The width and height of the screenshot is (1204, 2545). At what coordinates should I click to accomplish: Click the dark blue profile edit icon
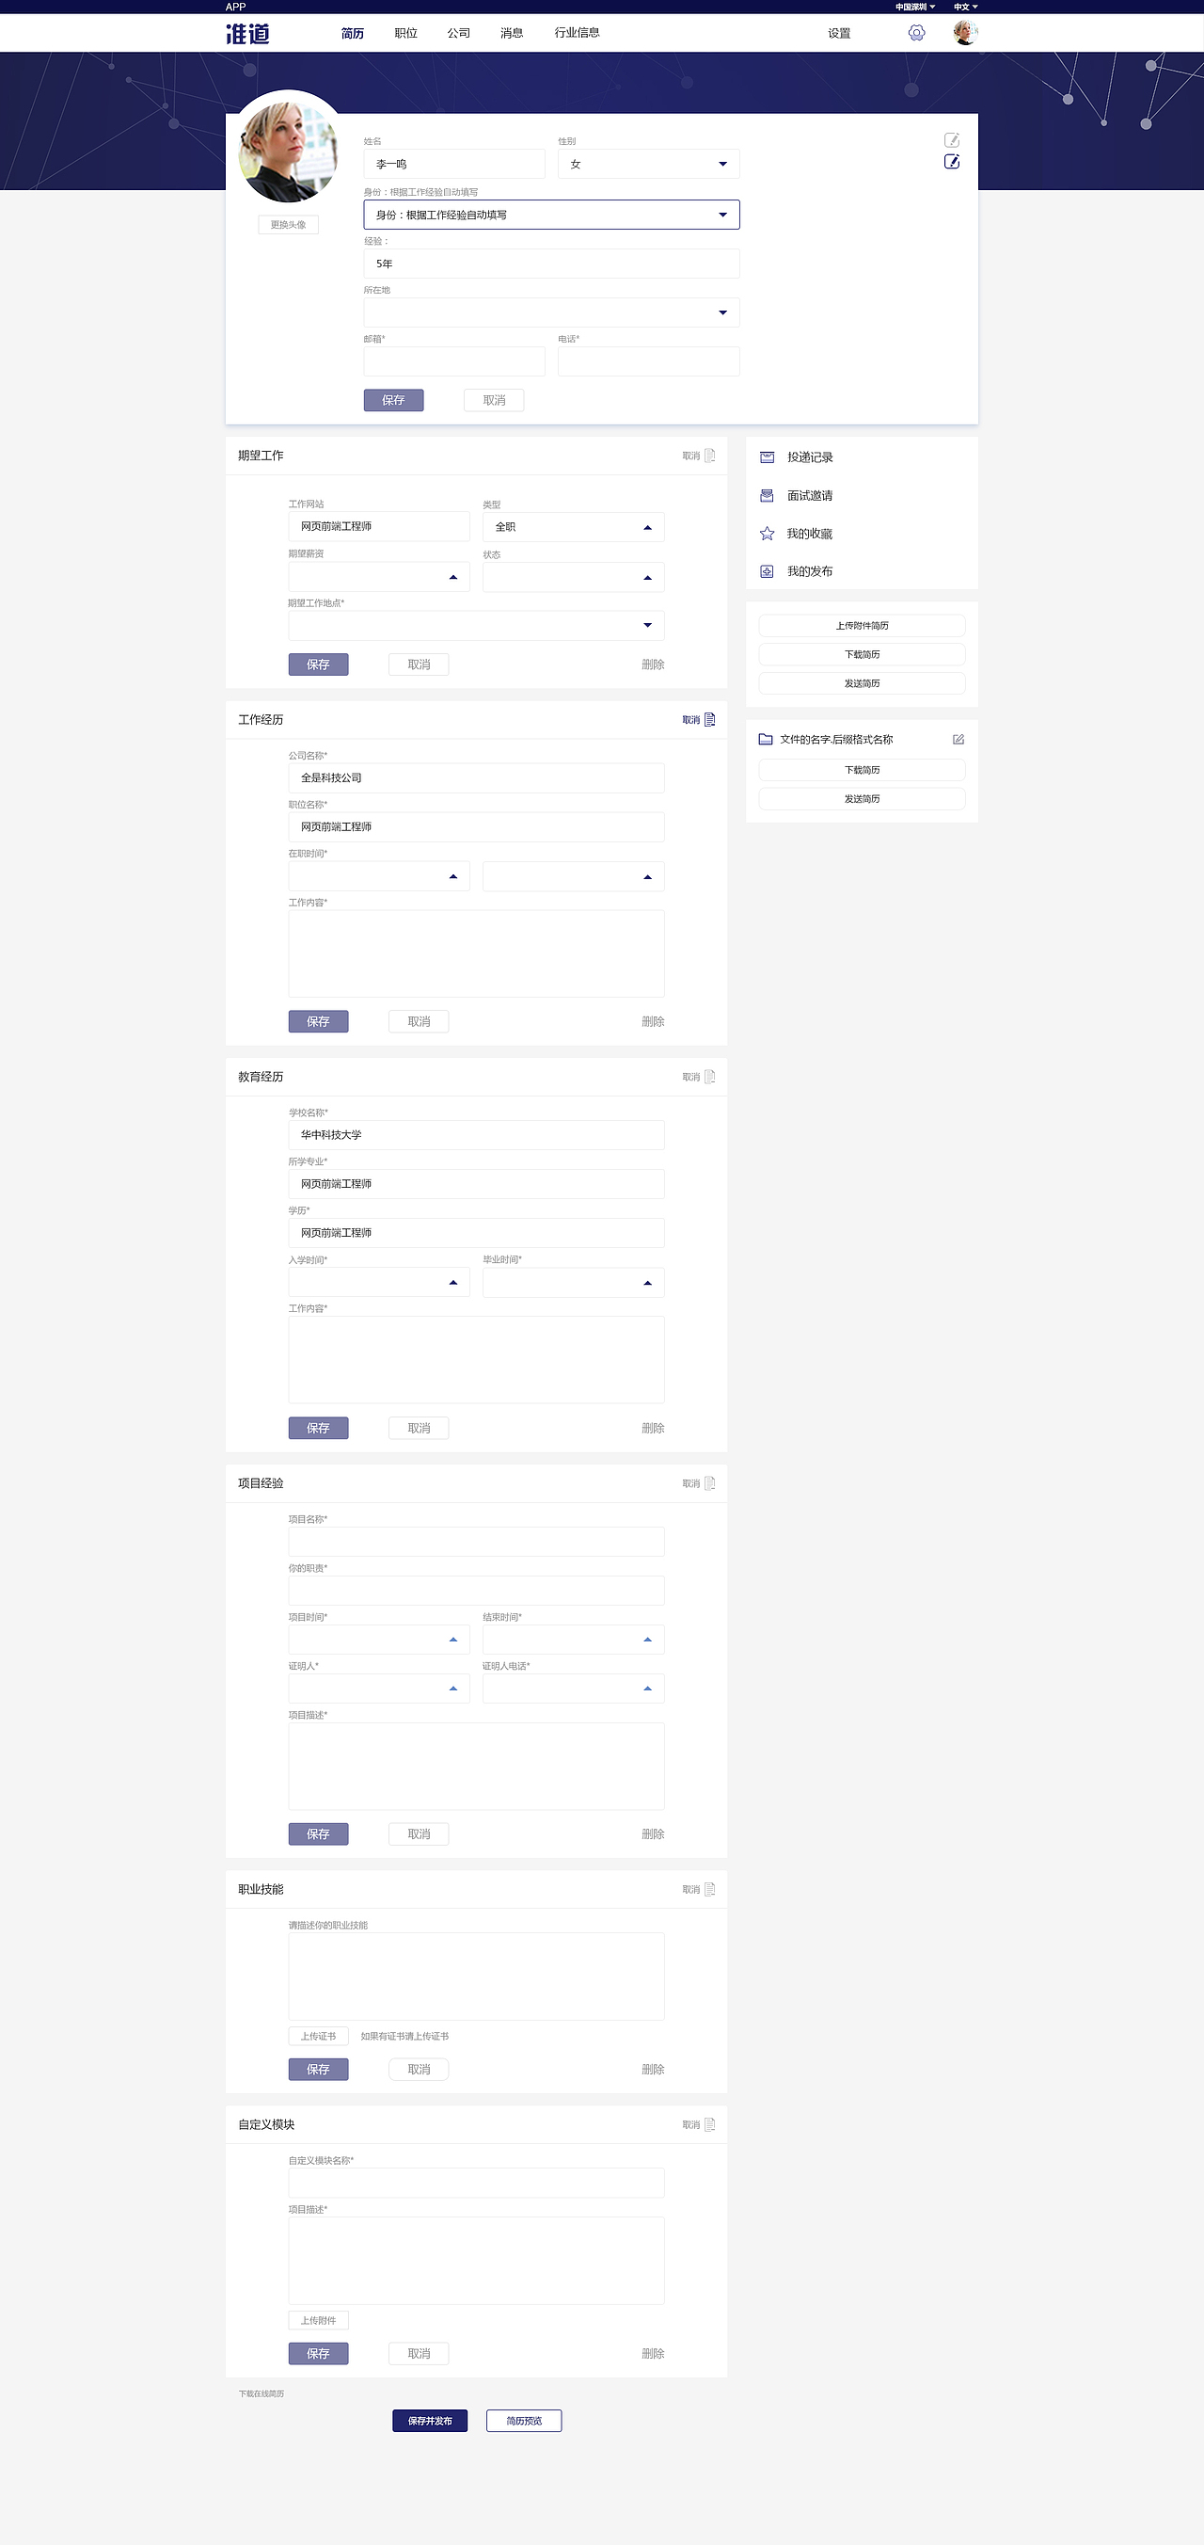pos(951,162)
